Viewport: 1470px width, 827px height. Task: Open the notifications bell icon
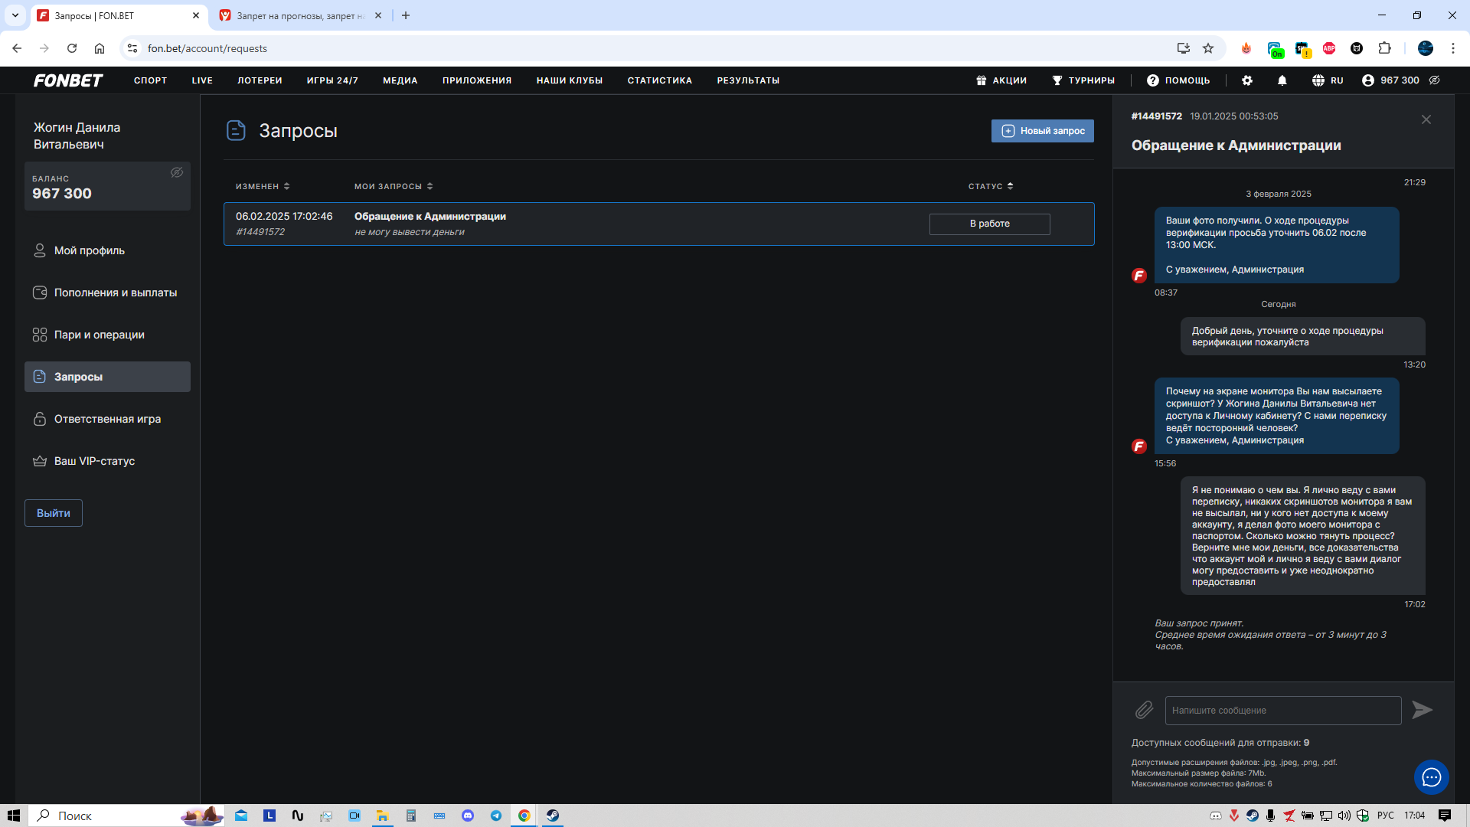(x=1282, y=80)
